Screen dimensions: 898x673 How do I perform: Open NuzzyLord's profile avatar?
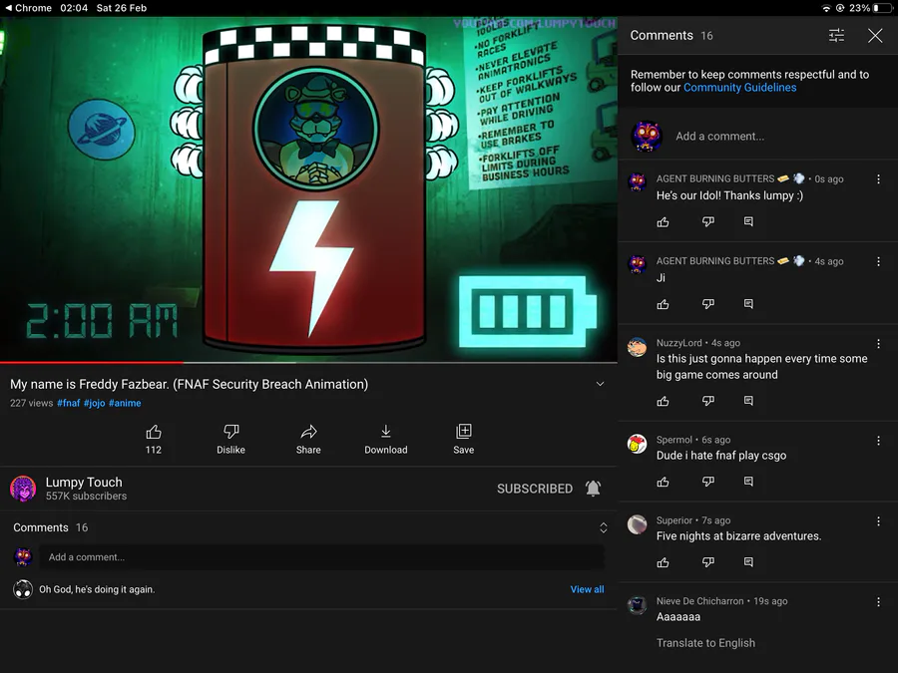pos(637,347)
